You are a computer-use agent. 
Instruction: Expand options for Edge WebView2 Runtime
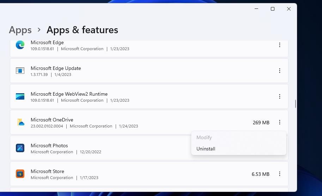(279, 96)
